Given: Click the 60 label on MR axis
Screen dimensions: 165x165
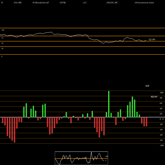Looking at the screenshot, I should [x=161, y=103].
